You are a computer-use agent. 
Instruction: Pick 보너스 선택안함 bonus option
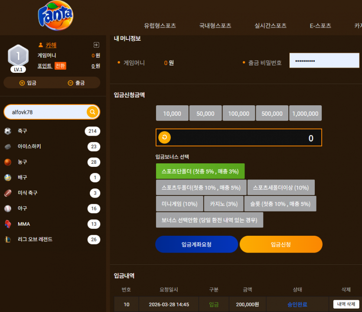click(x=209, y=220)
